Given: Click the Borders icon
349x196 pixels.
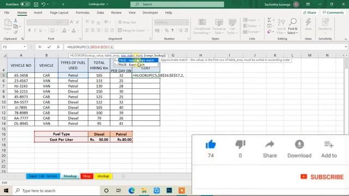Looking at the screenshot, I should (52, 30).
